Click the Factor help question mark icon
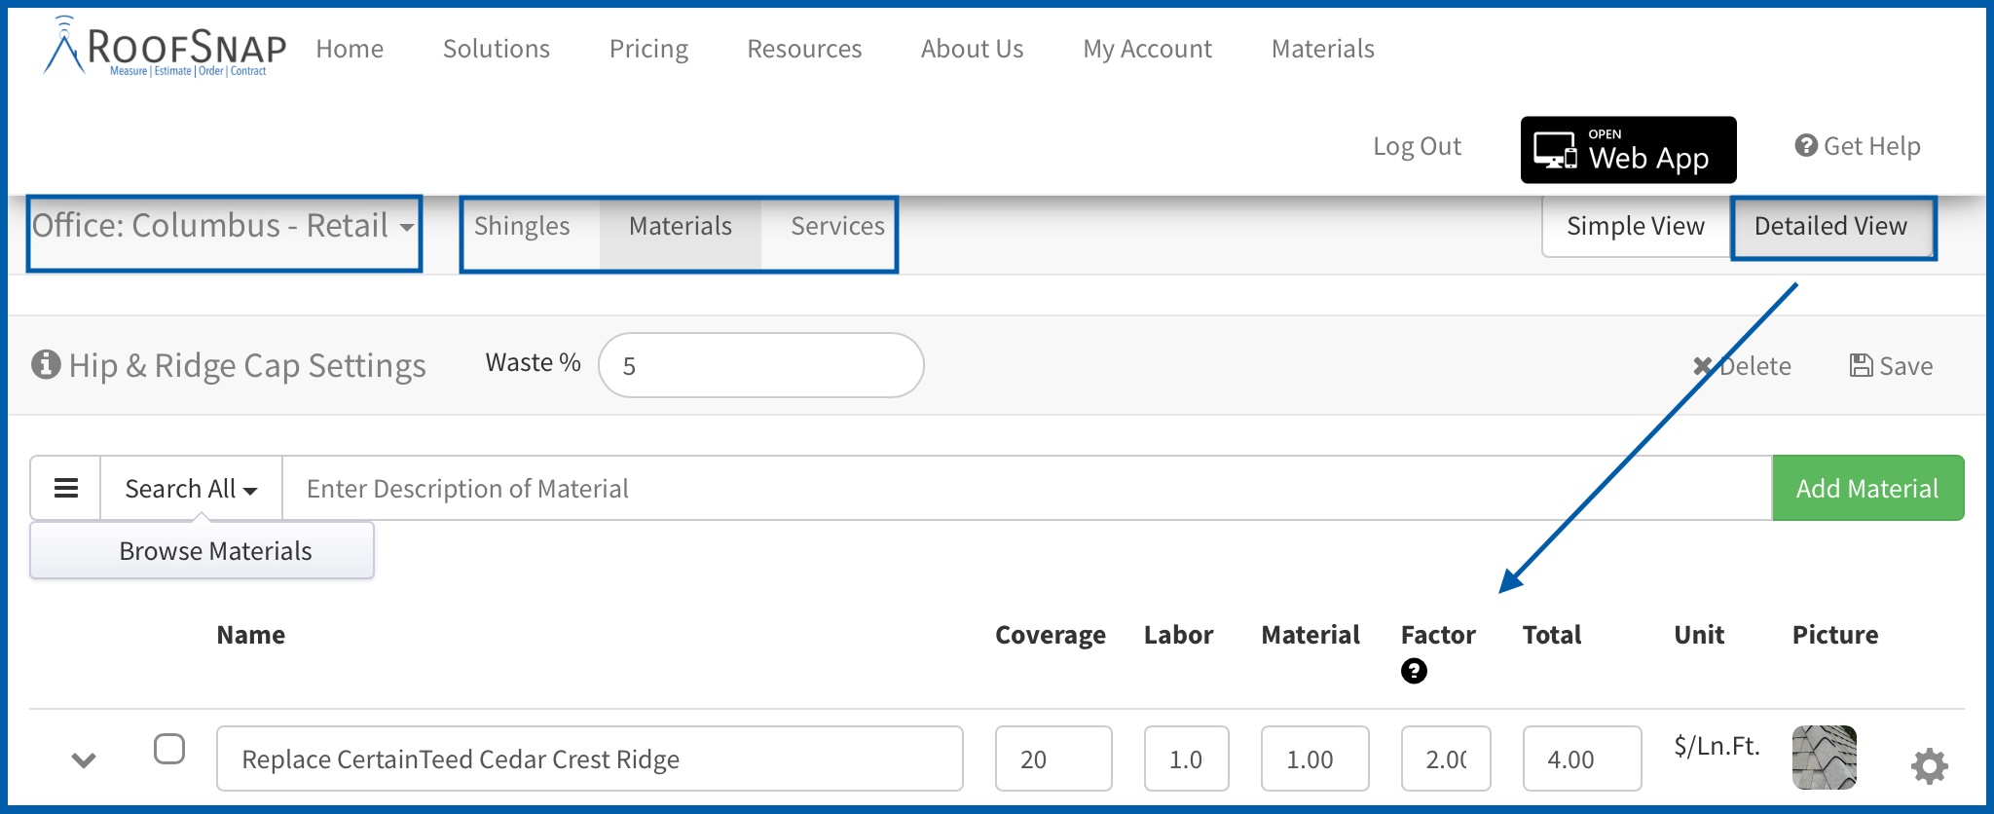 [x=1414, y=671]
